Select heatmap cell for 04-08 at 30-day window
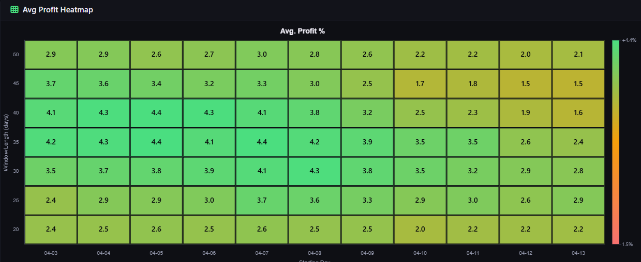This screenshot has width=641, height=262. pyautogui.click(x=315, y=171)
